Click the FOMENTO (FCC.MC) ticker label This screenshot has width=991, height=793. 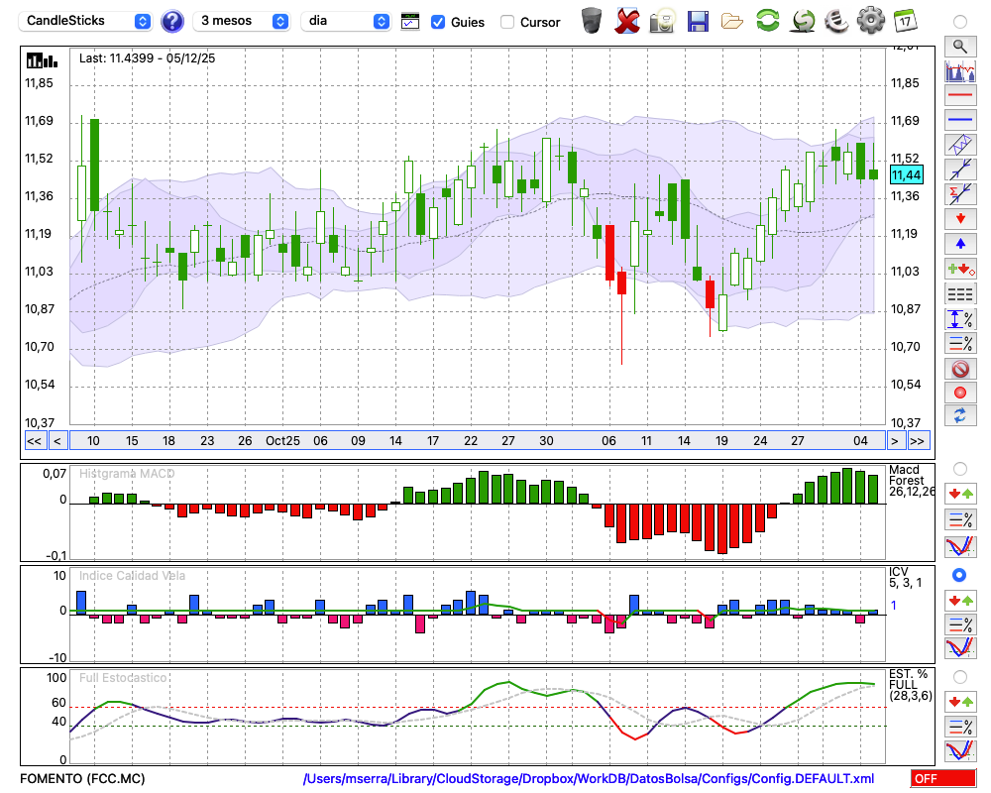tap(82, 778)
